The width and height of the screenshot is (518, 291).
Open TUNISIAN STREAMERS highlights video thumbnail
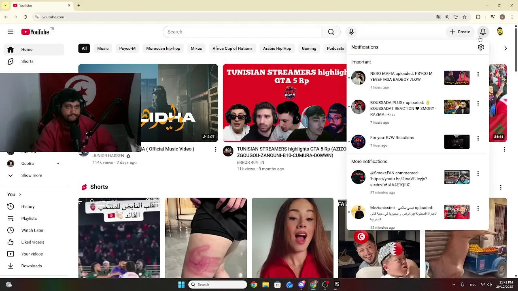coord(285,103)
